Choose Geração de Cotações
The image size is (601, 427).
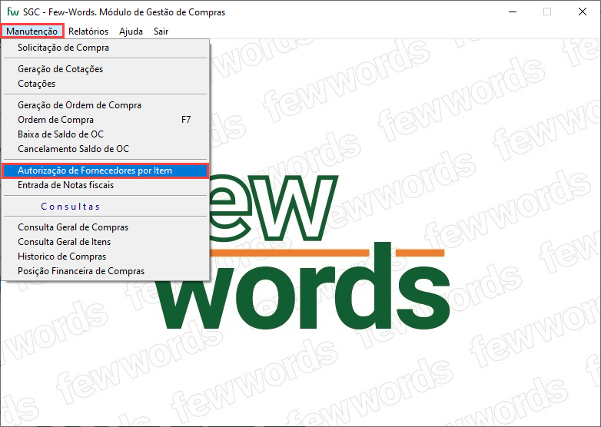click(x=105, y=69)
